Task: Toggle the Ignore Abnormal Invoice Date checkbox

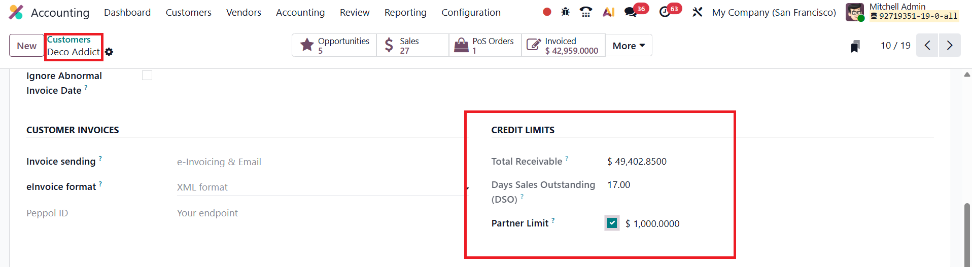Action: click(x=147, y=75)
